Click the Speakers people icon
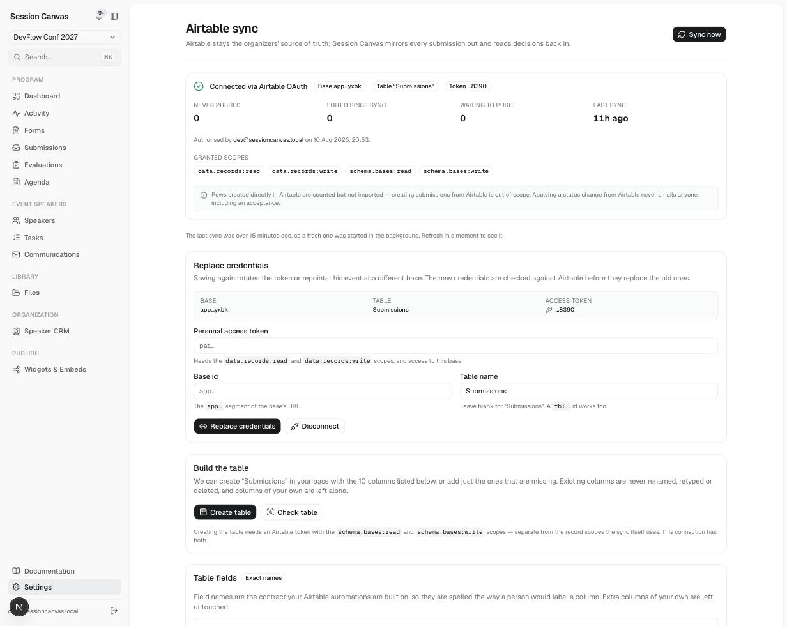787x626 pixels. tap(16, 220)
